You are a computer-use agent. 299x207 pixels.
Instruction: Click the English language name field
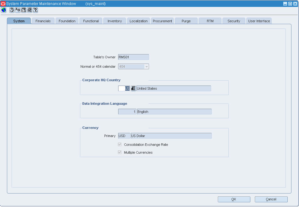(174, 112)
